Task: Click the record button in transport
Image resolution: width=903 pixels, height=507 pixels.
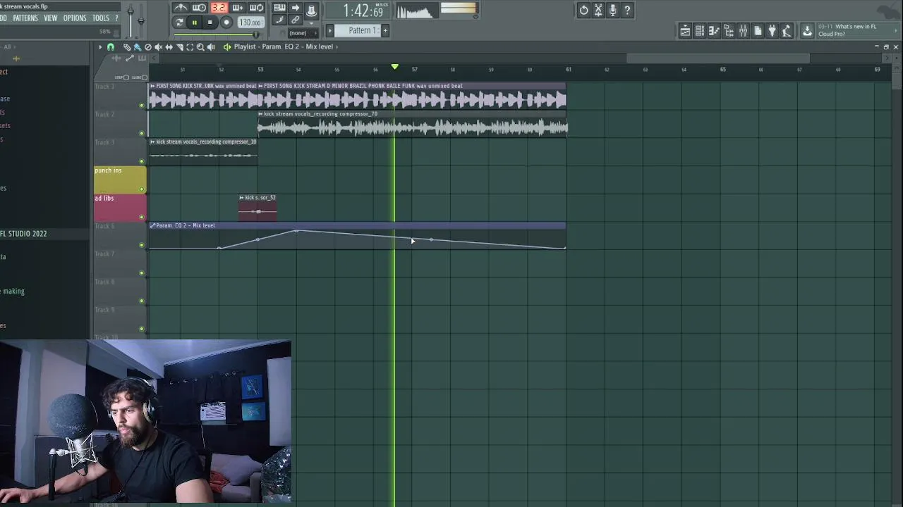Action: 226,22
